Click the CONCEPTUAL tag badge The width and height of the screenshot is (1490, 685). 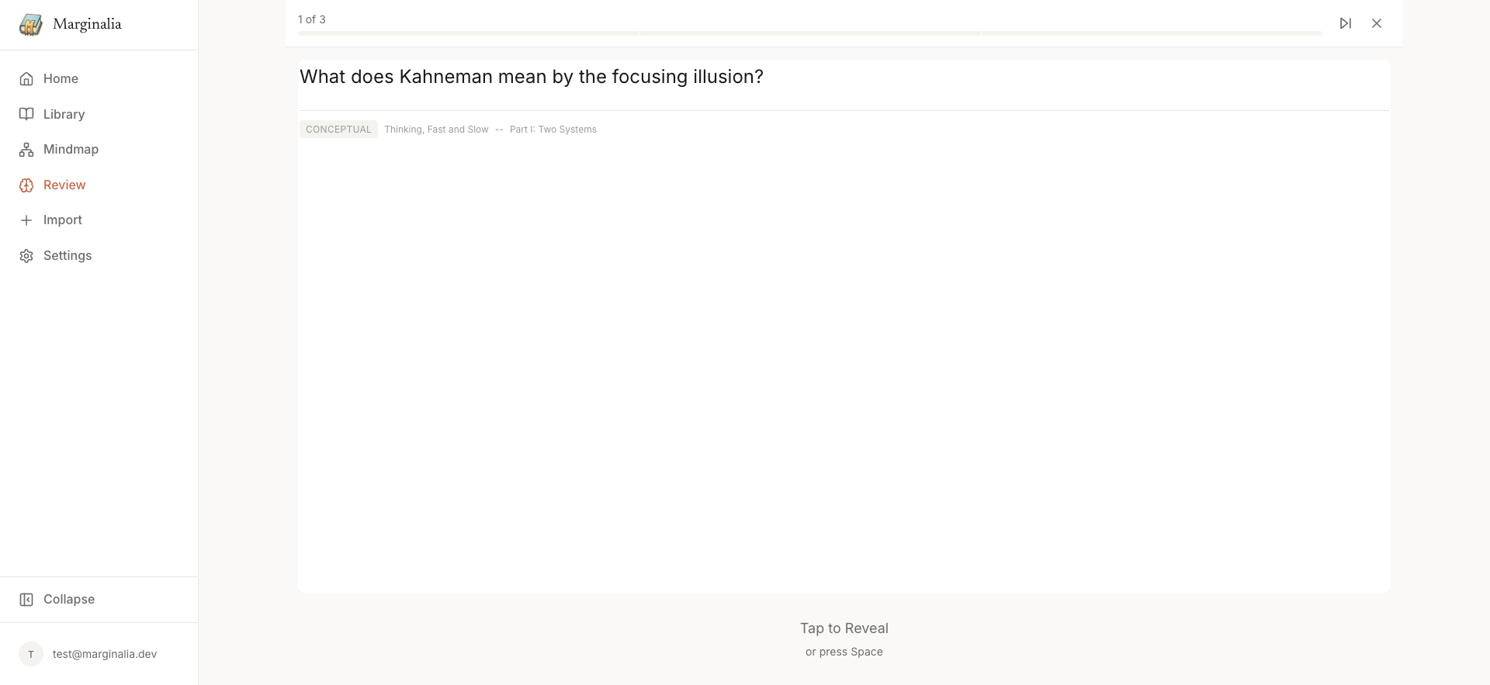[x=338, y=130]
